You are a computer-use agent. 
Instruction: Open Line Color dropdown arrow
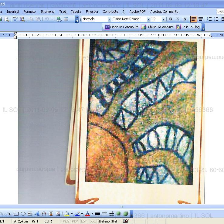[x=82, y=214]
